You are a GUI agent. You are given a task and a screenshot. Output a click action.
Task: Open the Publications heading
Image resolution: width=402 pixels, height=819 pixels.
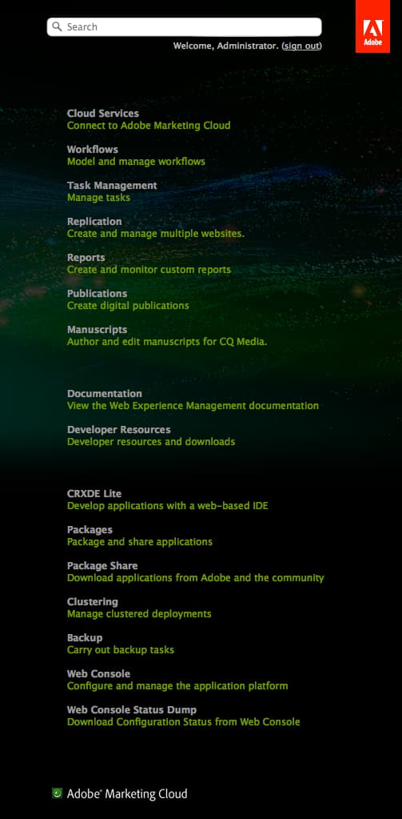tap(97, 294)
